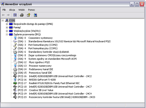This screenshot has width=146, height=108.
Task: Click the Podstawowy kanał IDE icon
Action: [x=15, y=69]
